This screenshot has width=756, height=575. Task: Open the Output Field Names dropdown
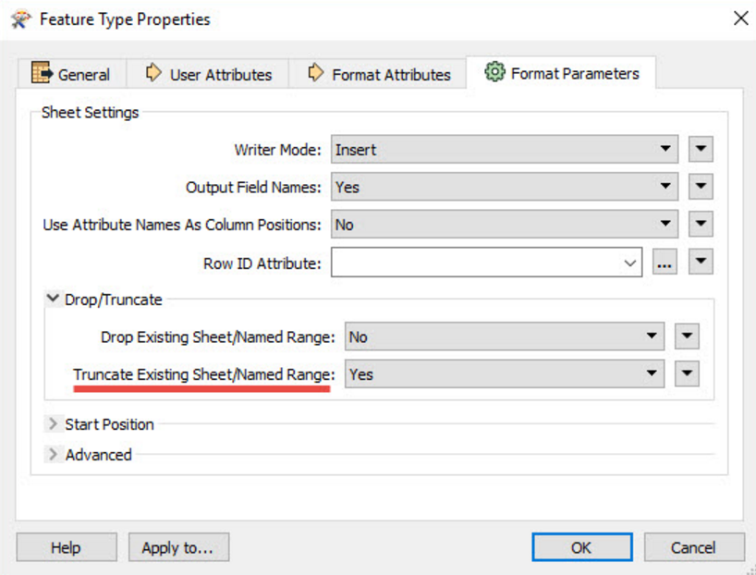point(505,187)
